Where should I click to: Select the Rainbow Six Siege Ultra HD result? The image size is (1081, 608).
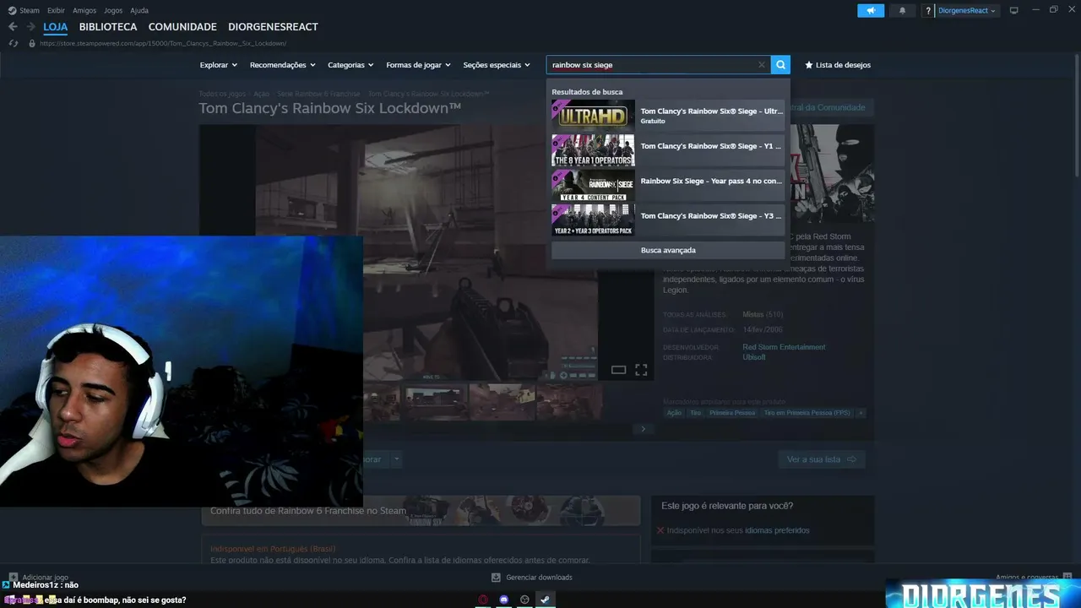click(x=668, y=115)
